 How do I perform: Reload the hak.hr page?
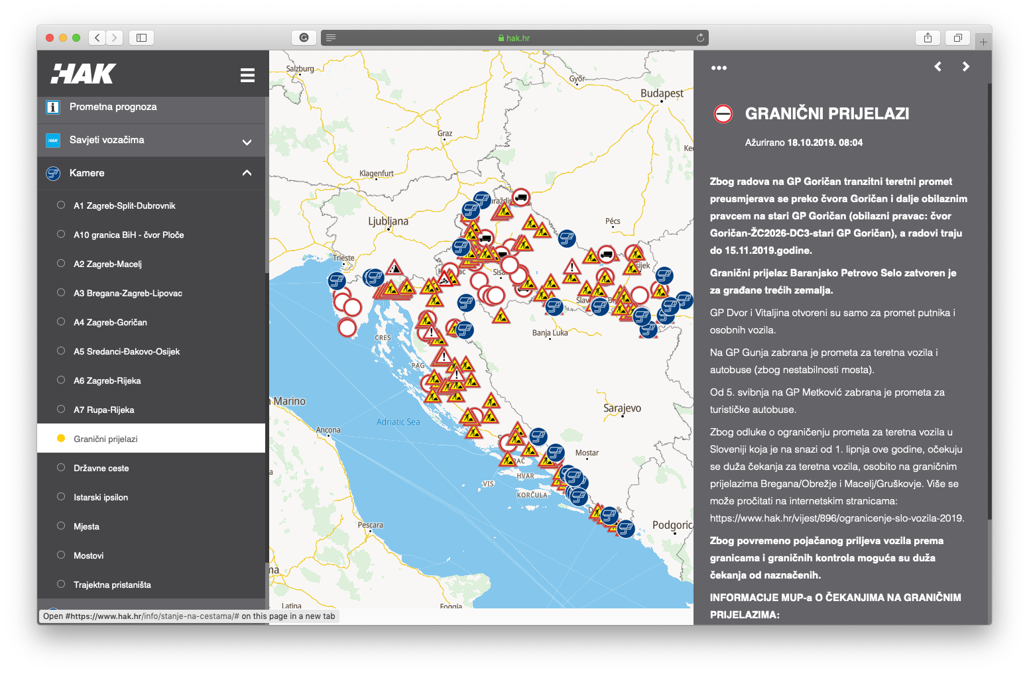[x=700, y=38]
